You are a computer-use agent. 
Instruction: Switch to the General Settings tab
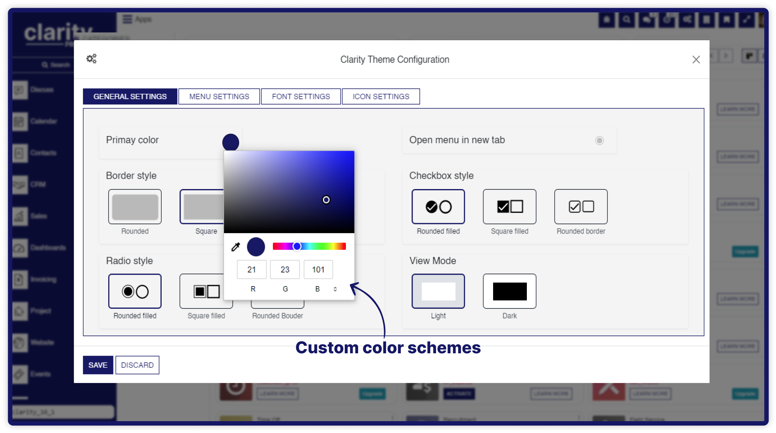click(x=130, y=96)
